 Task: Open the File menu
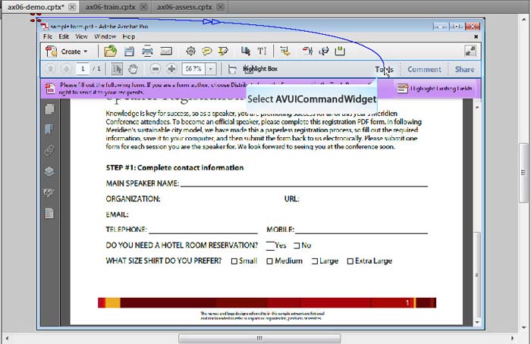tap(48, 36)
